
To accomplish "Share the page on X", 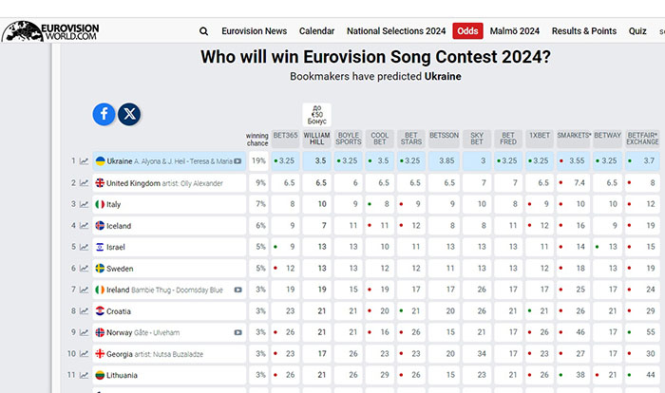I will point(129,114).
